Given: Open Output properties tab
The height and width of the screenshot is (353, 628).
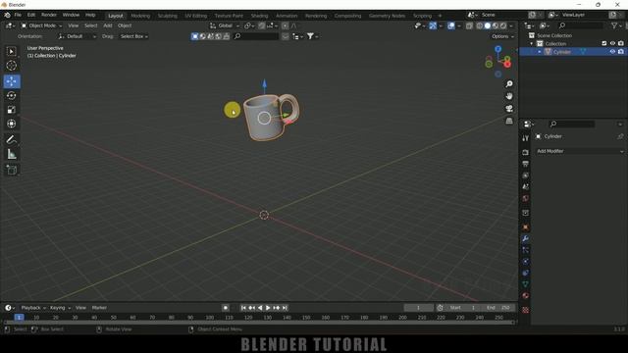Looking at the screenshot, I should 526,164.
